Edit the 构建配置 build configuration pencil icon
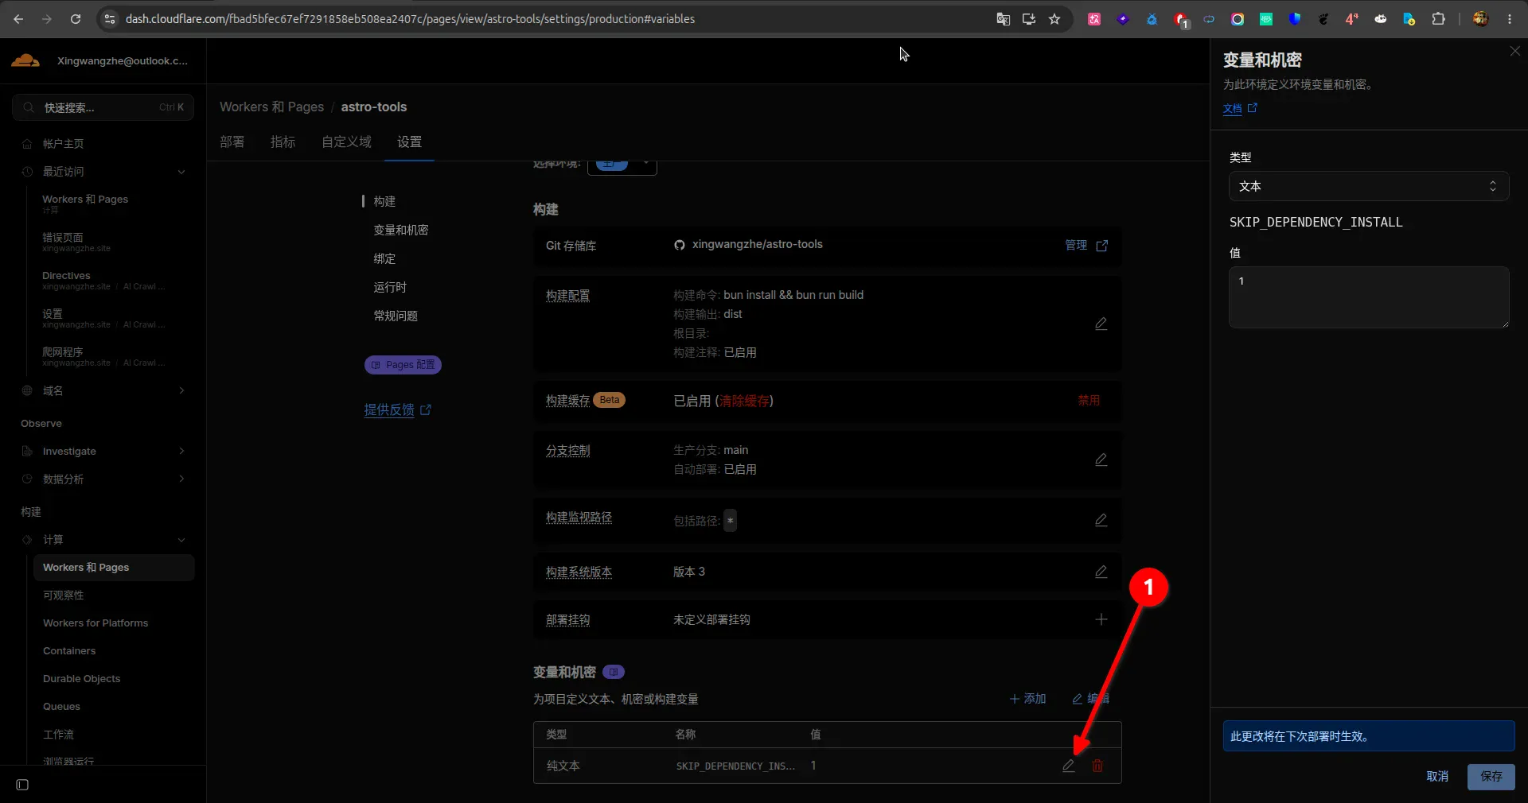1528x803 pixels. pos(1101,324)
